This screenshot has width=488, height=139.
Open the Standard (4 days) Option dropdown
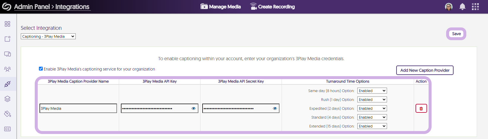(372, 117)
